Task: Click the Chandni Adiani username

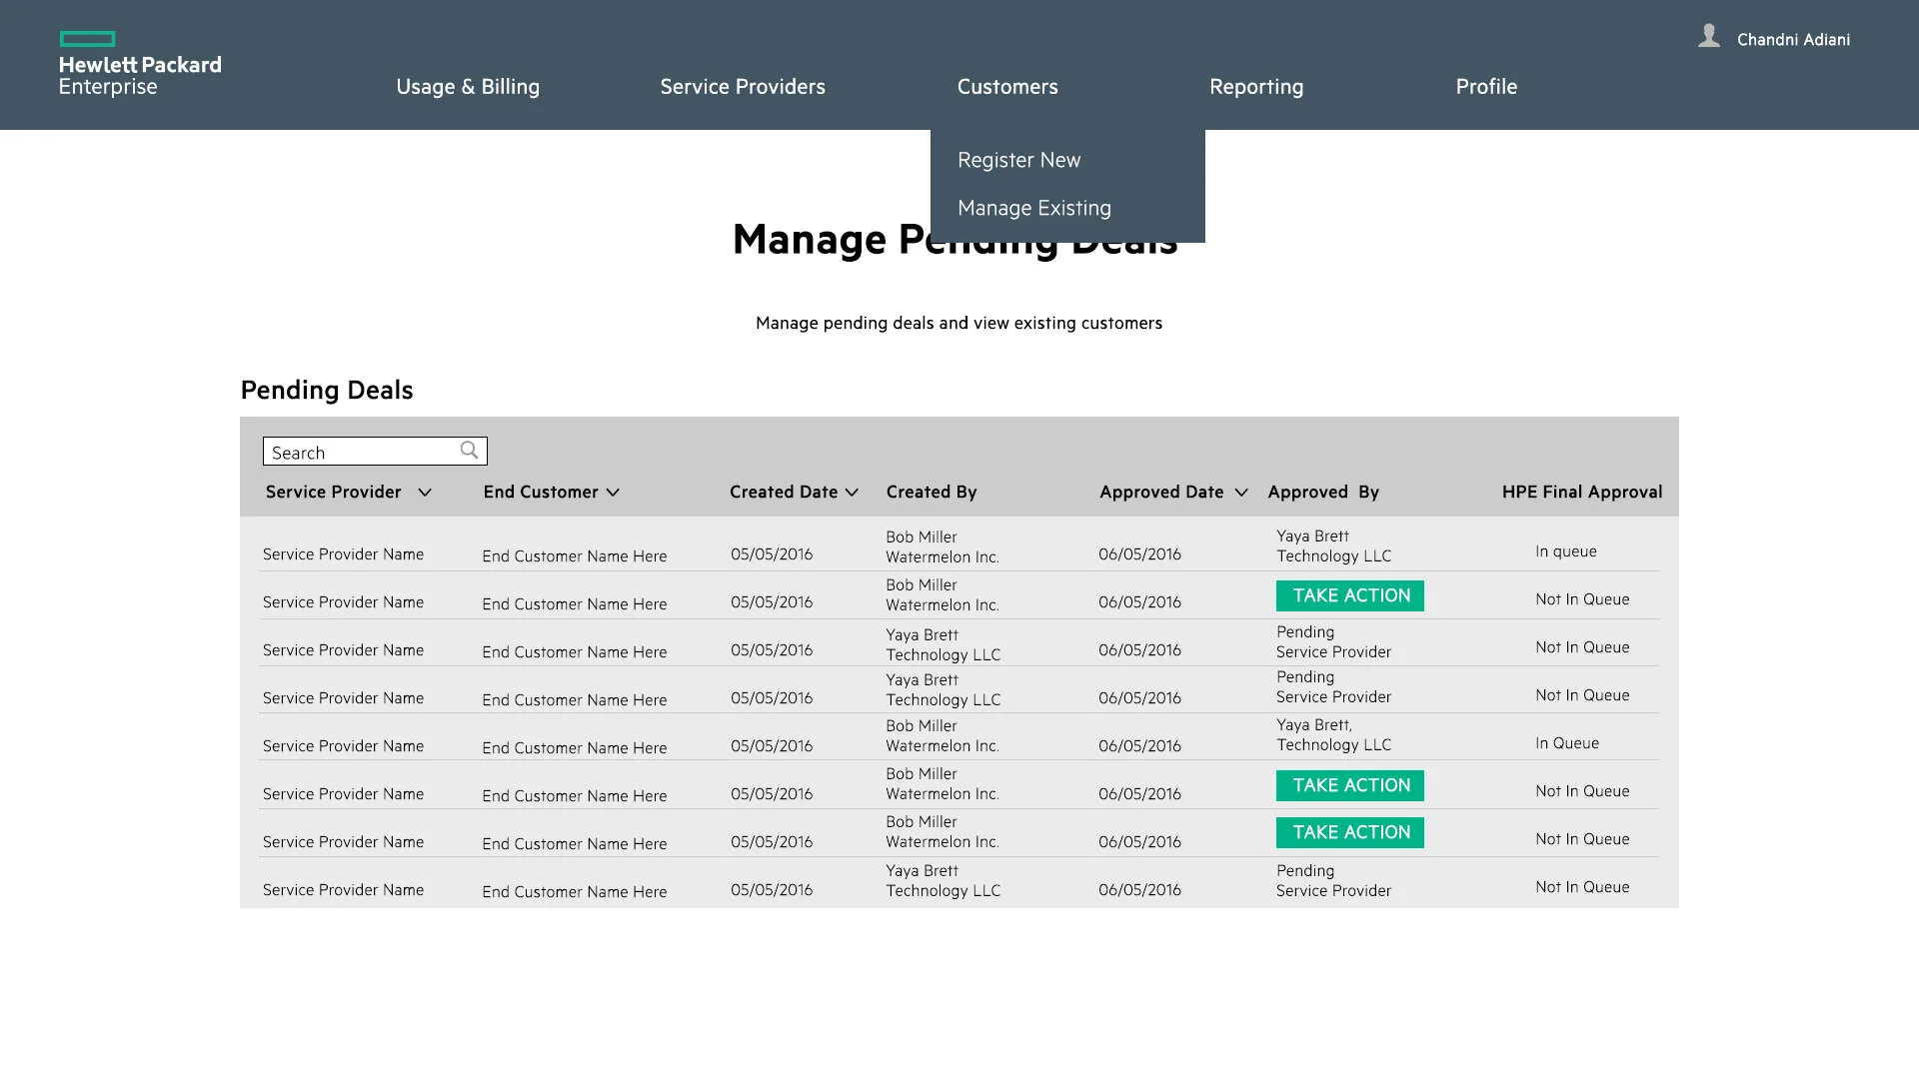Action: coord(1792,40)
